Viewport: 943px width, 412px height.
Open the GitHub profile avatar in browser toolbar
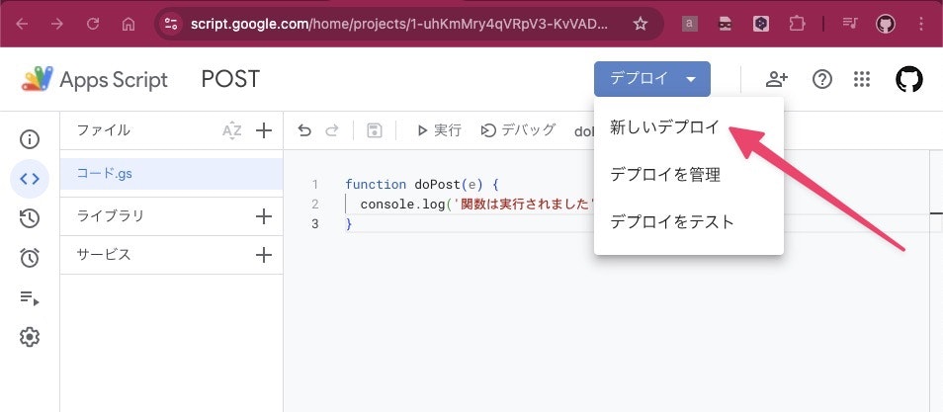pyautogui.click(x=886, y=24)
